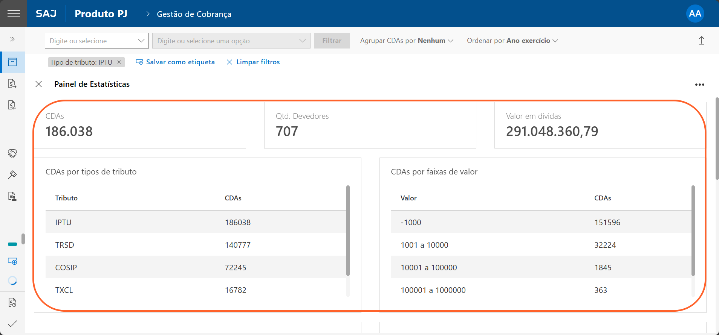Screen dimensions: 719x335
Task: Select the -1000 value range row
Action: point(541,222)
